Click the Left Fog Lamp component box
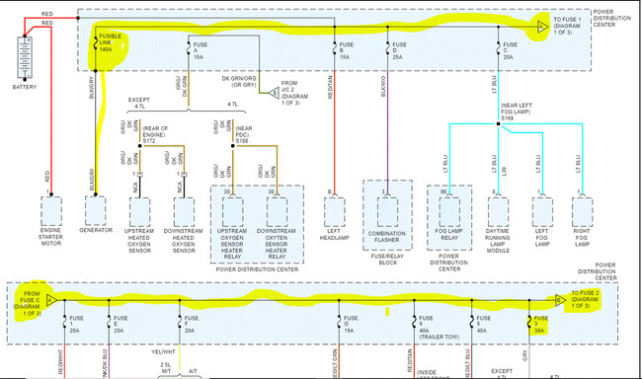The image size is (642, 379). click(542, 212)
